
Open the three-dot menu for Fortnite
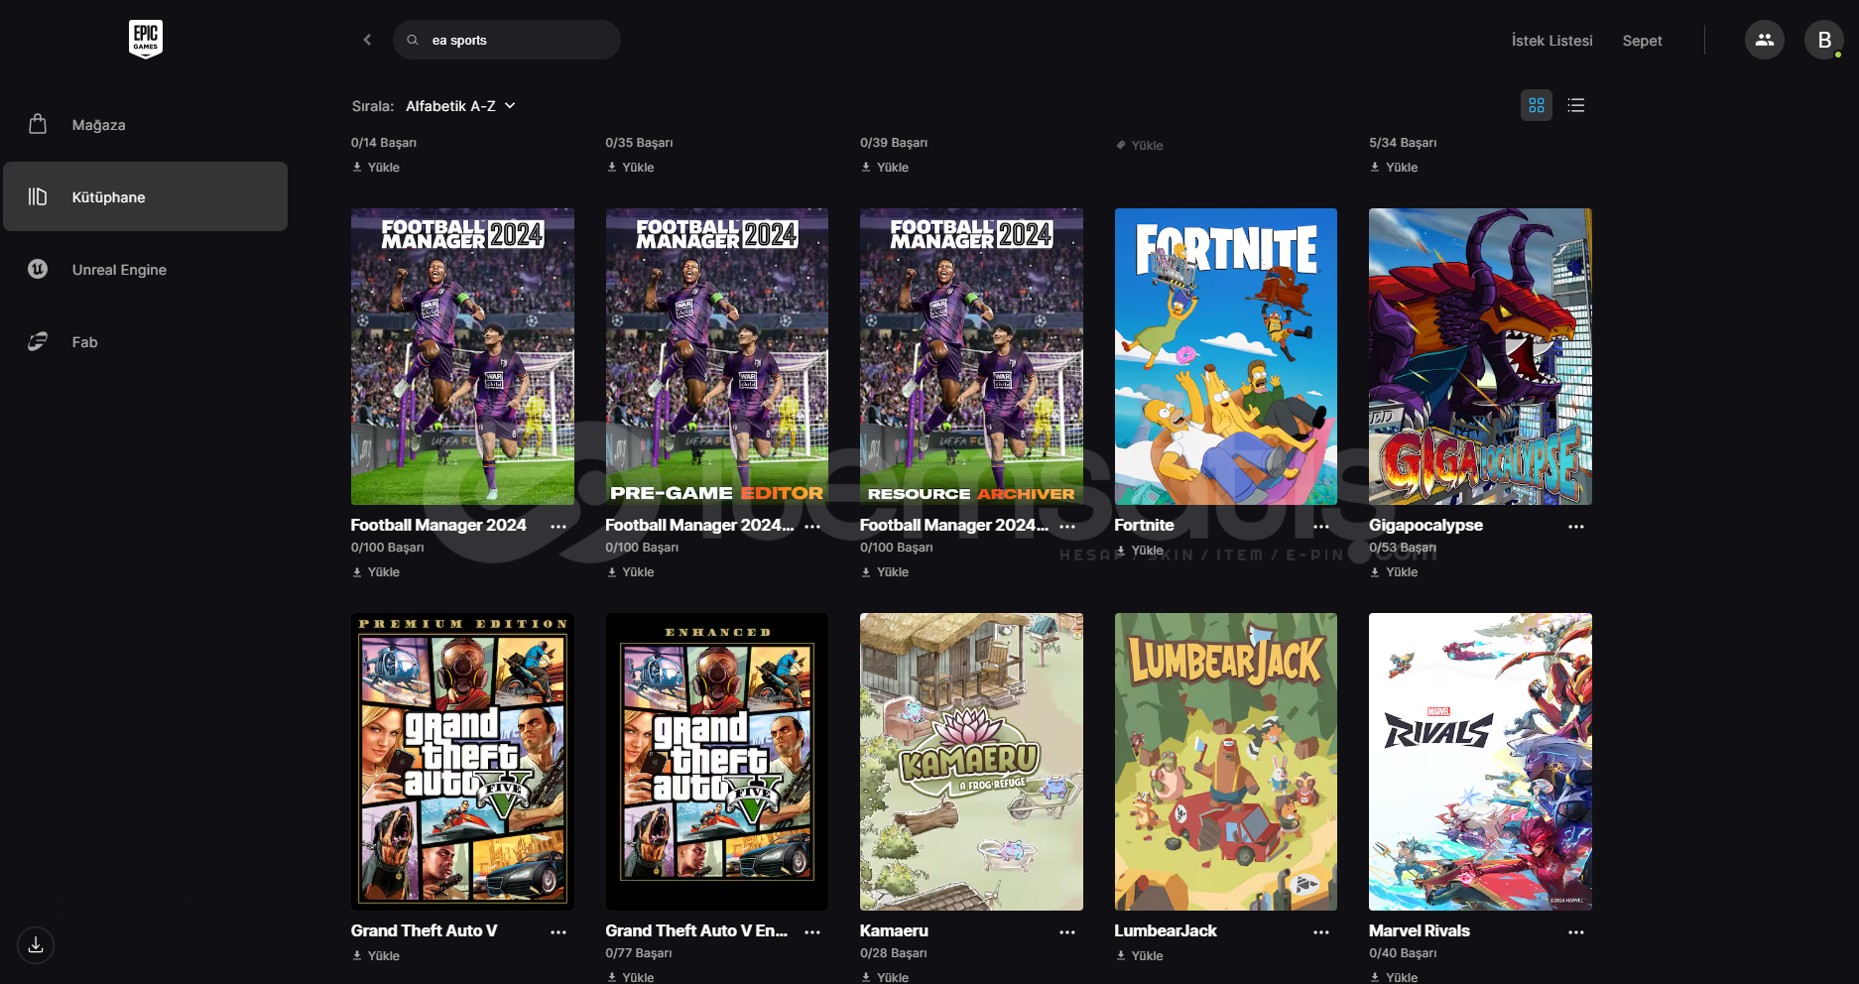[x=1321, y=527]
